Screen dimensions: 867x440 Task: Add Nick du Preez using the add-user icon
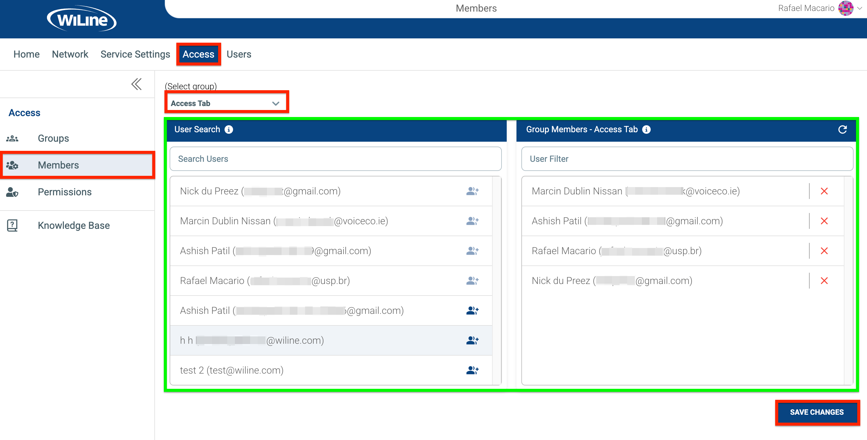tap(473, 190)
